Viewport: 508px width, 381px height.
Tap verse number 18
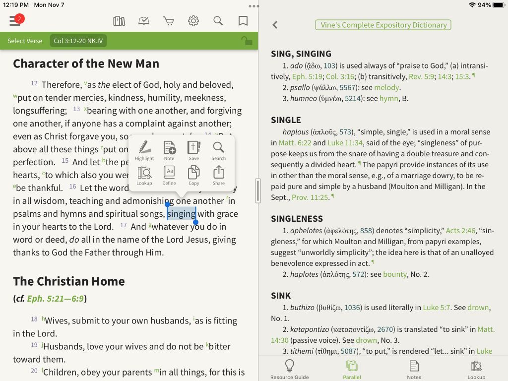pos(34,319)
